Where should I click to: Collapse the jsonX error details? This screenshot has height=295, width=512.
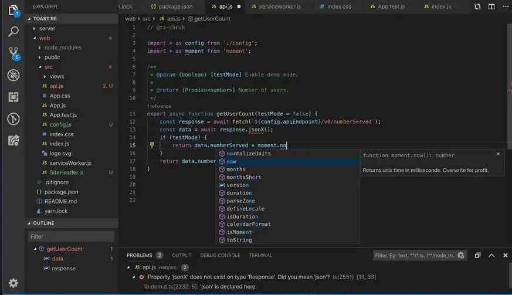coord(134,277)
